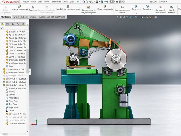181x136 pixels.
Task: Expand more manager tabs chevron
Action: [27, 24]
